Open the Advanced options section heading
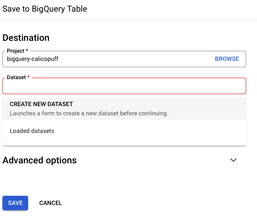Screen dimensions: 257x221 click(x=39, y=160)
